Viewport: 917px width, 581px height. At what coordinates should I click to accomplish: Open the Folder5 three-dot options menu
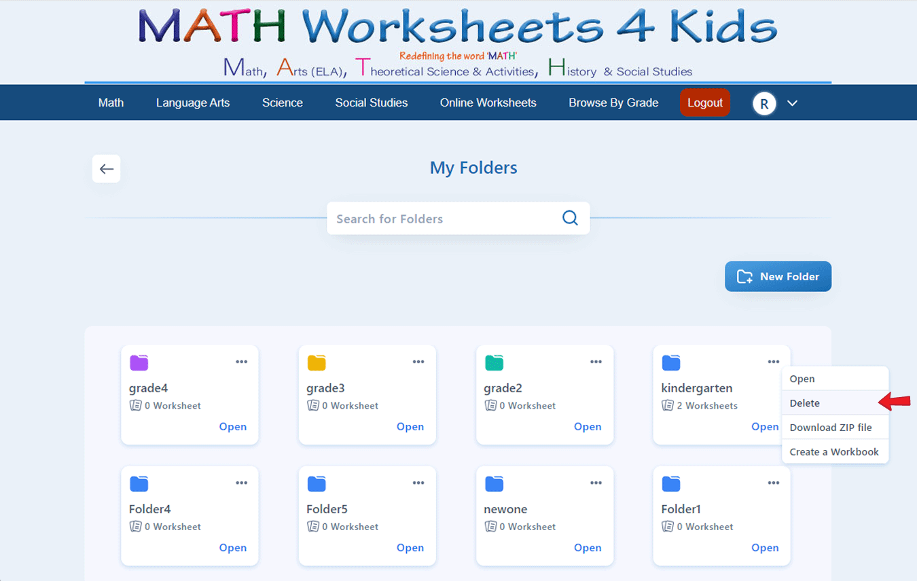point(418,483)
